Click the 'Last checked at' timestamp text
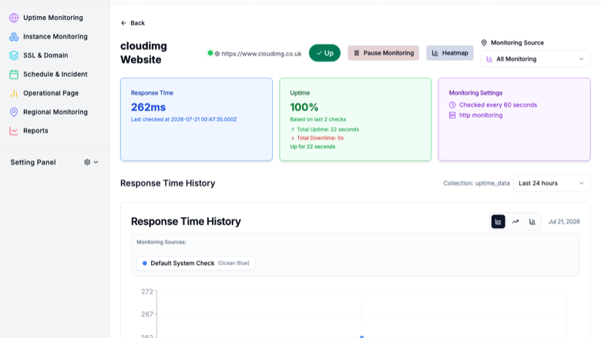This screenshot has height=338, width=601. point(183,119)
